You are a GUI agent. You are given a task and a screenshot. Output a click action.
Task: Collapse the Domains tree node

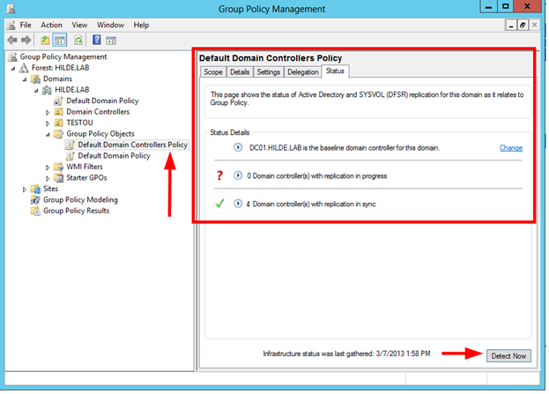pos(25,79)
